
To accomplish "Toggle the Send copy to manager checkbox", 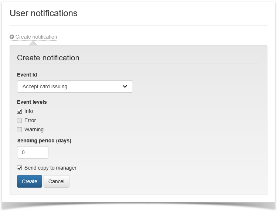I will click(20, 168).
